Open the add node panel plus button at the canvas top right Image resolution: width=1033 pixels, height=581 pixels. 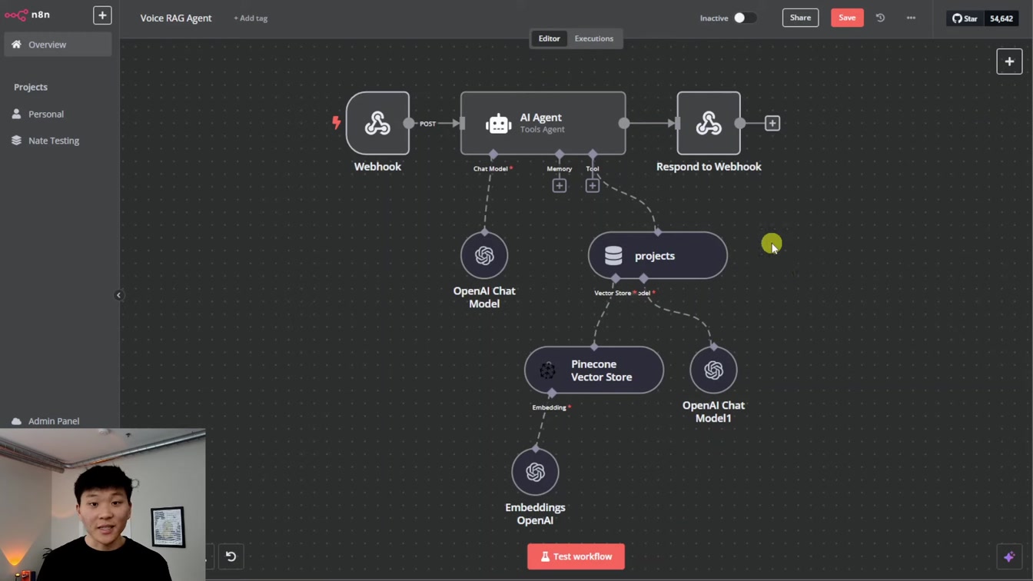[x=1009, y=61]
